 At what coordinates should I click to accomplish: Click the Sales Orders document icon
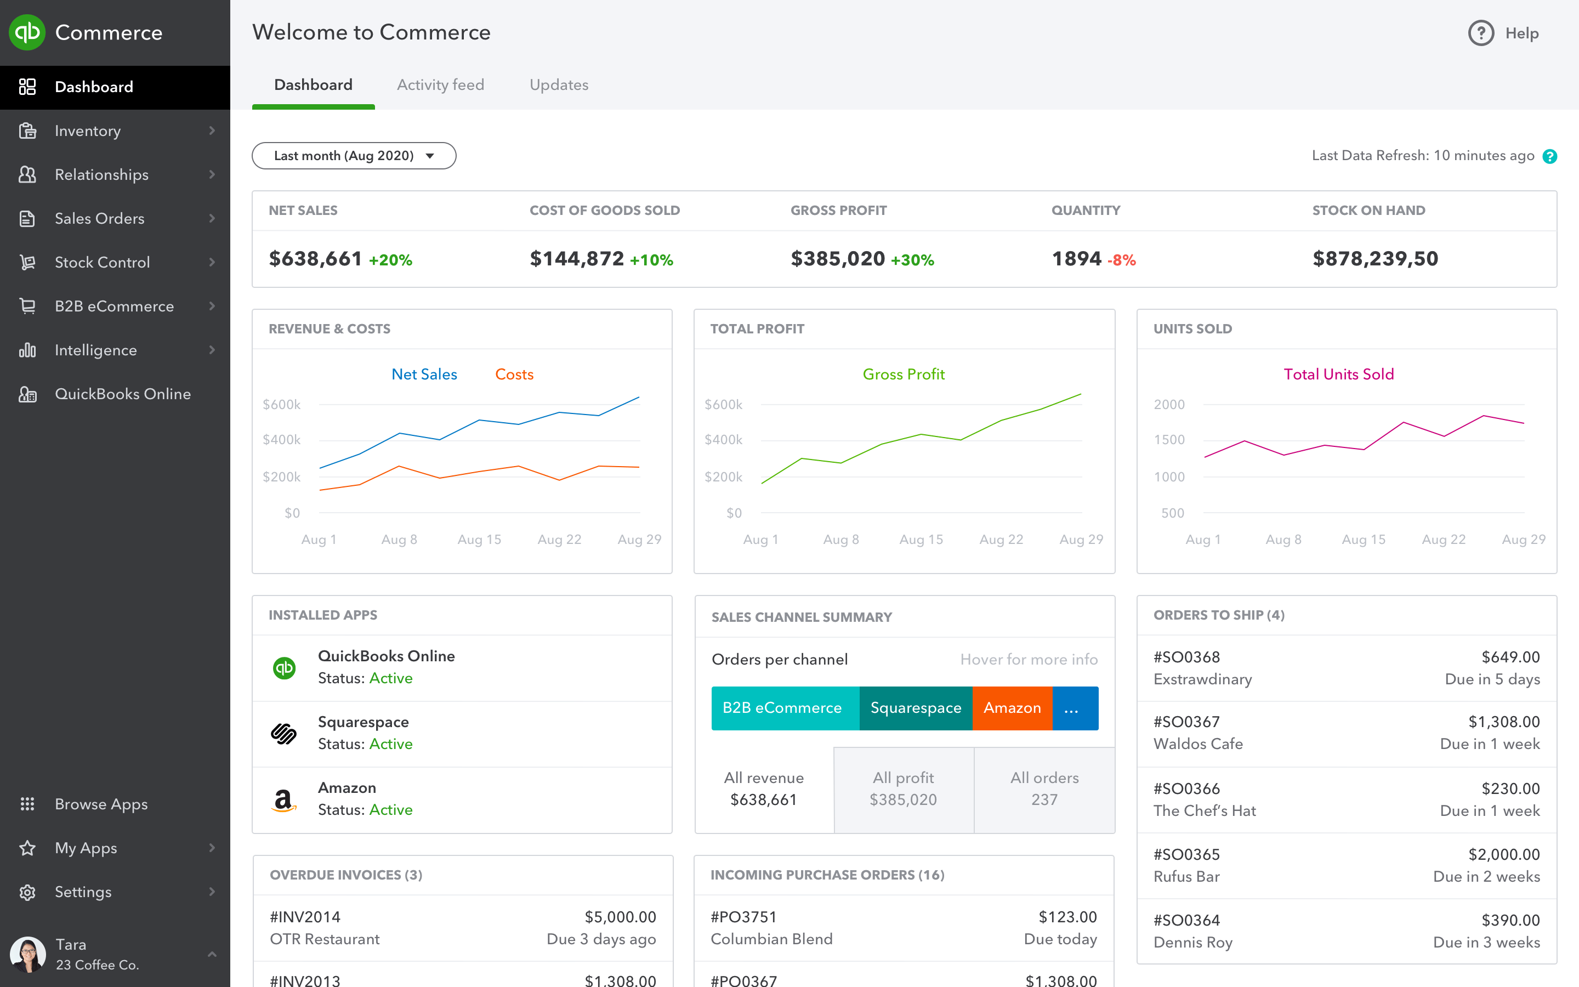pos(28,218)
